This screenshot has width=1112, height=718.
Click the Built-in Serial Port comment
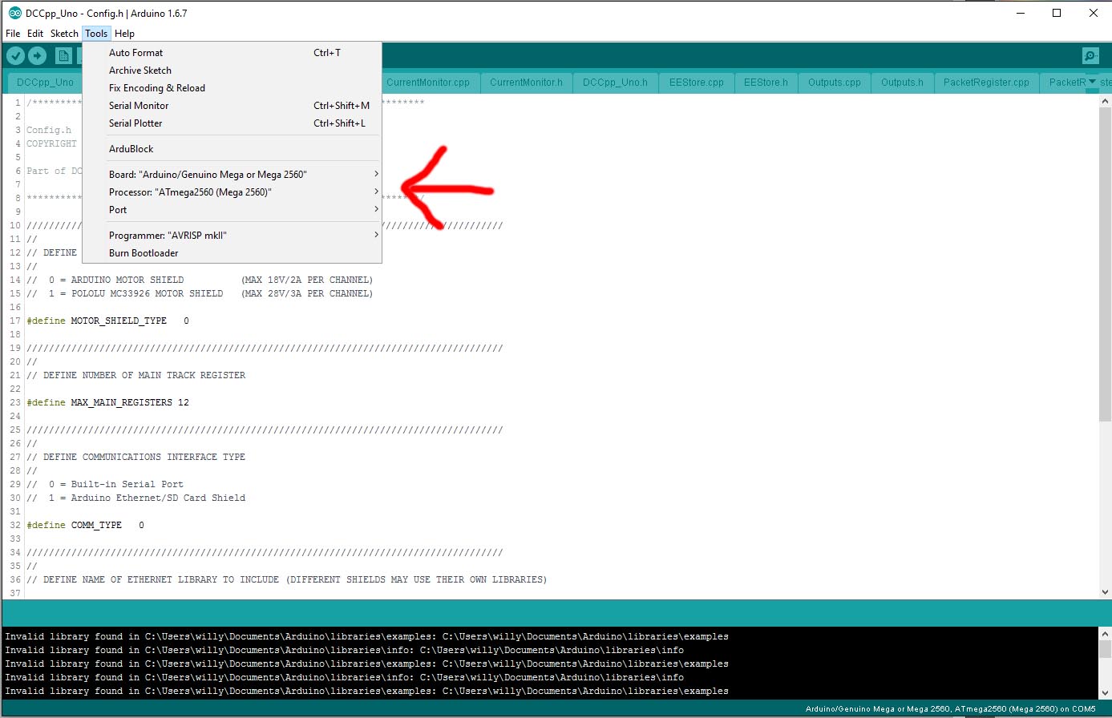click(105, 484)
